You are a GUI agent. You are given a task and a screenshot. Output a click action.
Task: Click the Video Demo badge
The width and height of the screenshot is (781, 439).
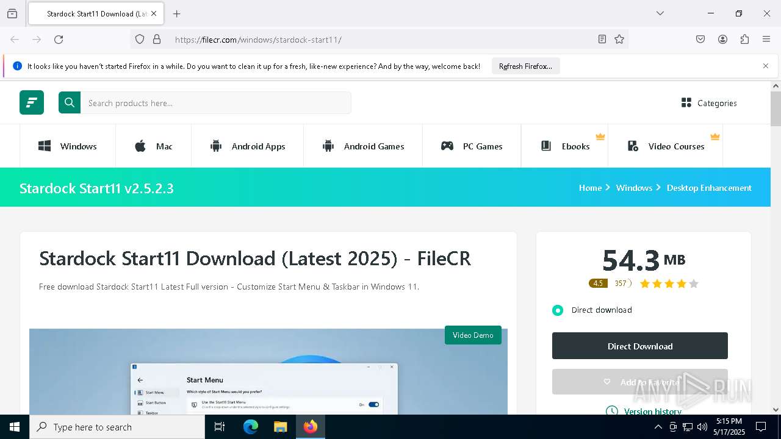tap(473, 335)
